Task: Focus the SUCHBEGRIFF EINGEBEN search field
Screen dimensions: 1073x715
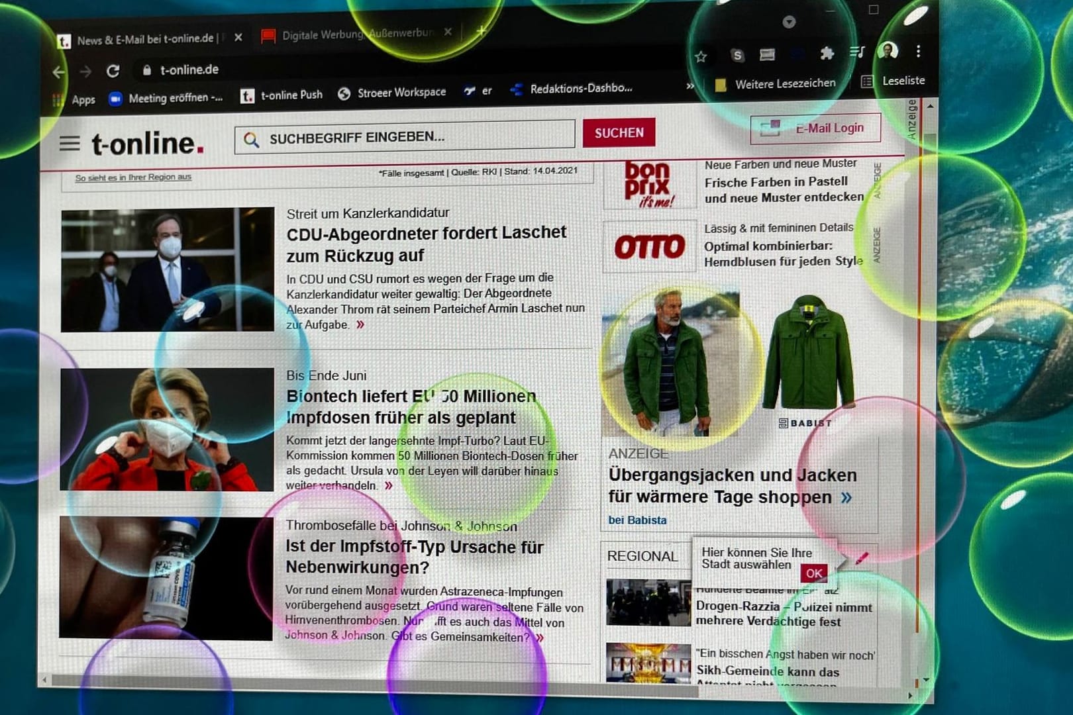Action: (x=405, y=137)
